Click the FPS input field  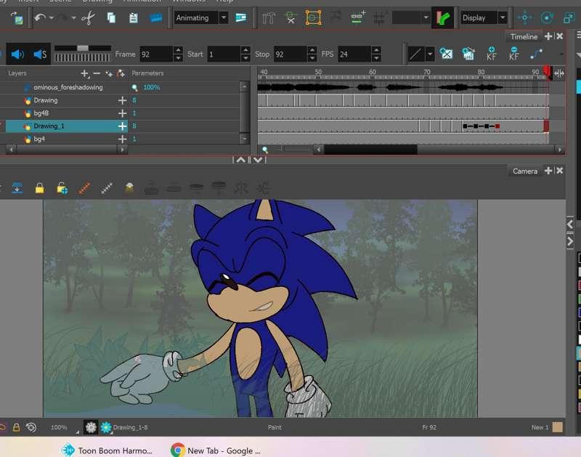click(x=354, y=54)
